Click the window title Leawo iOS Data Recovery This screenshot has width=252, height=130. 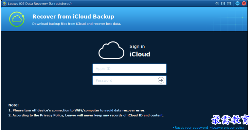point(40,4)
